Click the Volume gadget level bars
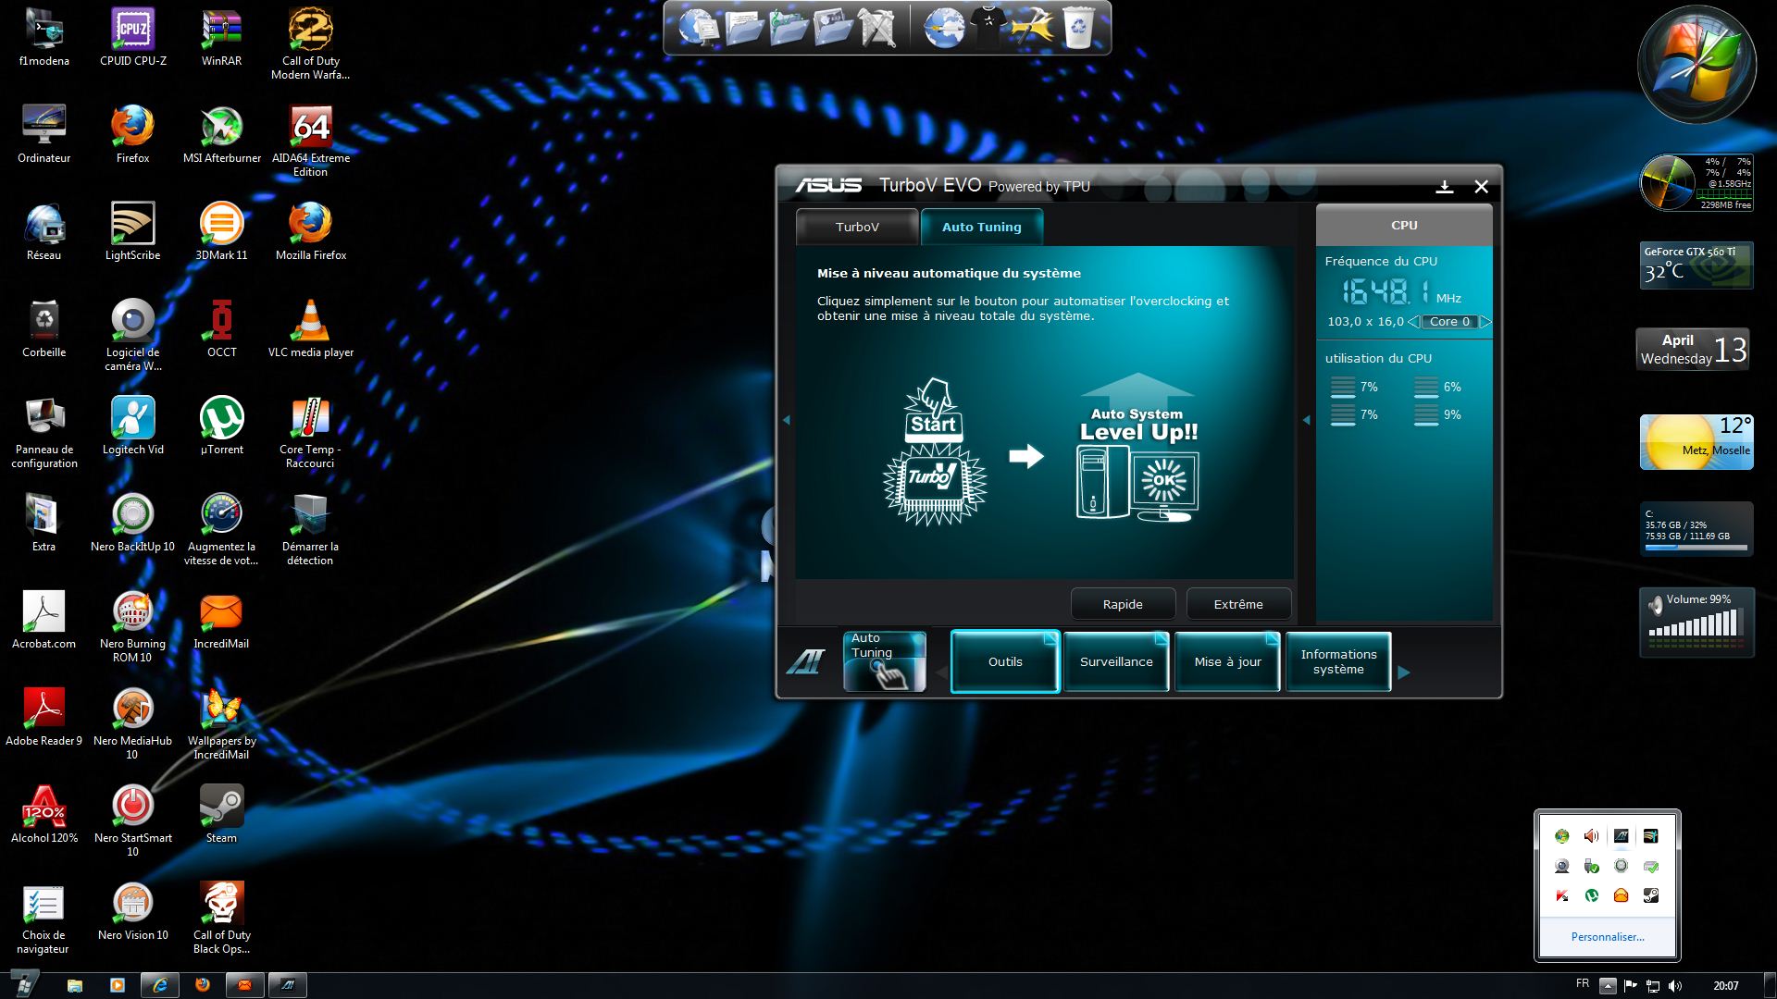1777x999 pixels. pyautogui.click(x=1696, y=624)
